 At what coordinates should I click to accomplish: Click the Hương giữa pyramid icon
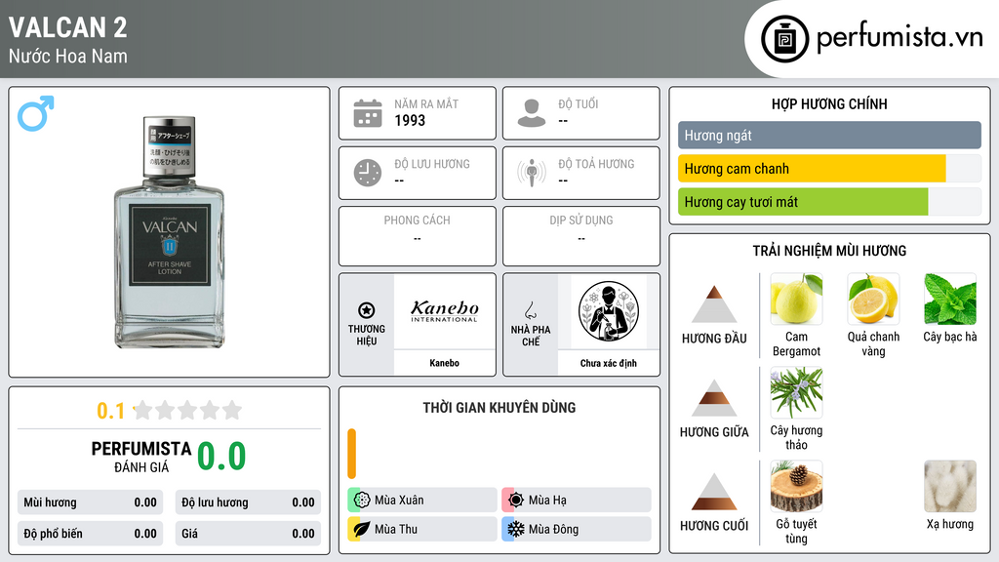click(714, 398)
